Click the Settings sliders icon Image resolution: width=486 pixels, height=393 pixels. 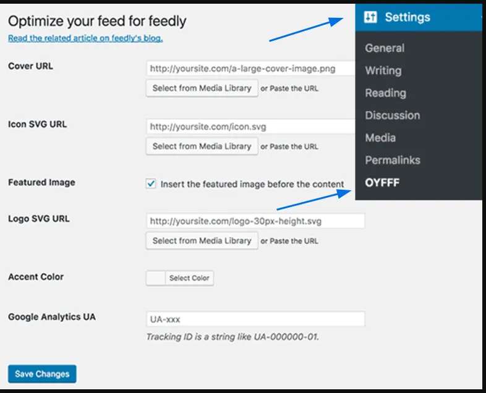(x=370, y=17)
